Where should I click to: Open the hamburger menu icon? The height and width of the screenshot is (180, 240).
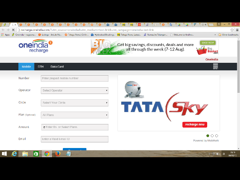216,66
